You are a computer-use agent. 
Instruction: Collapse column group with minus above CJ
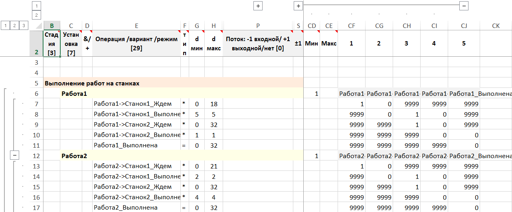click(x=464, y=6)
